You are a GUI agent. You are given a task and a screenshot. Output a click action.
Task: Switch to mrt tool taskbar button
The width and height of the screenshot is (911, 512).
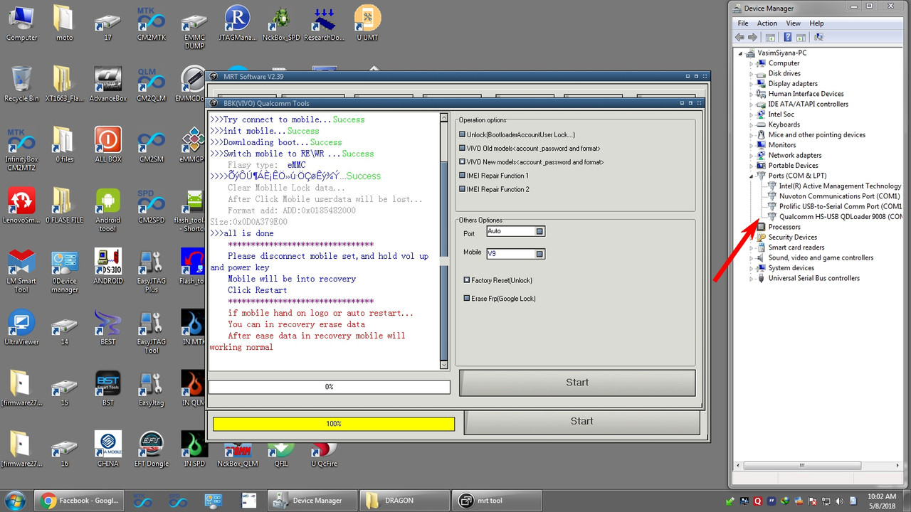[x=495, y=501]
